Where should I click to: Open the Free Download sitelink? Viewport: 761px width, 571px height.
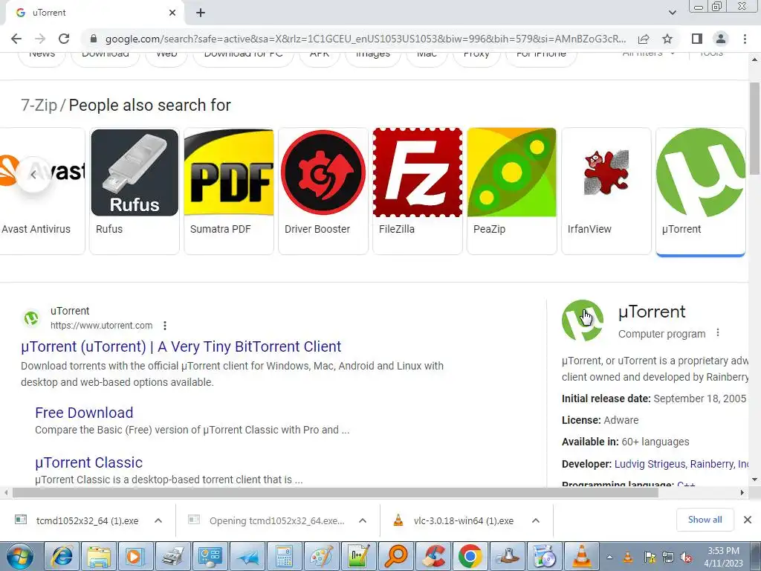tap(84, 413)
